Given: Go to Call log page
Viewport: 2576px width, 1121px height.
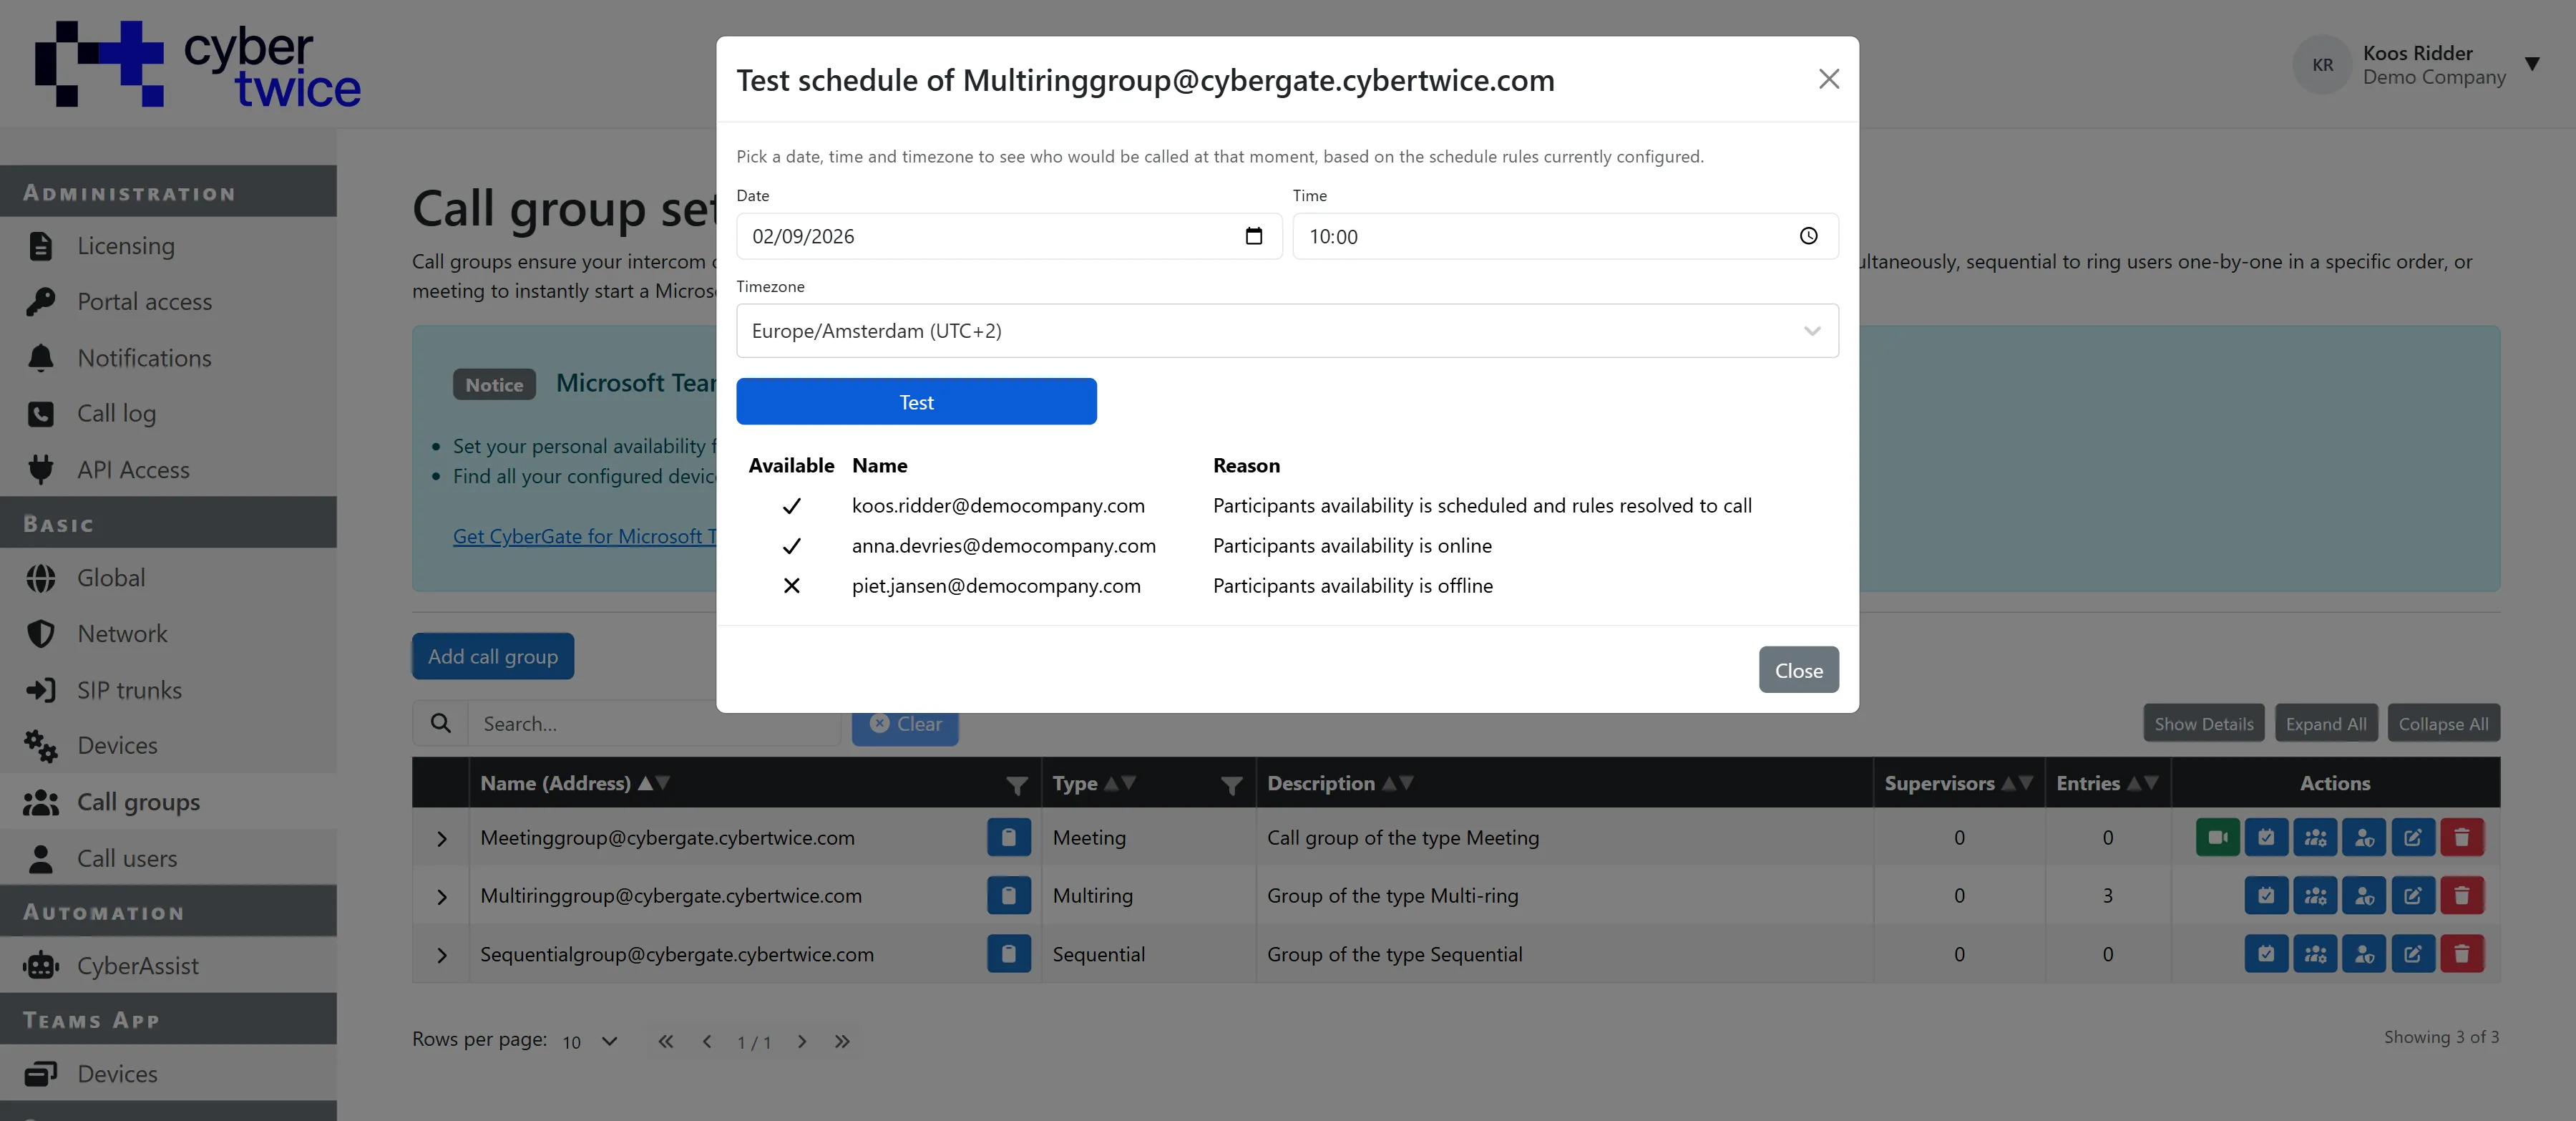Looking at the screenshot, I should (x=168, y=413).
